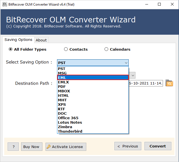
Task: Minimize the OLM Converter Wizard window
Action: (x=147, y=4)
